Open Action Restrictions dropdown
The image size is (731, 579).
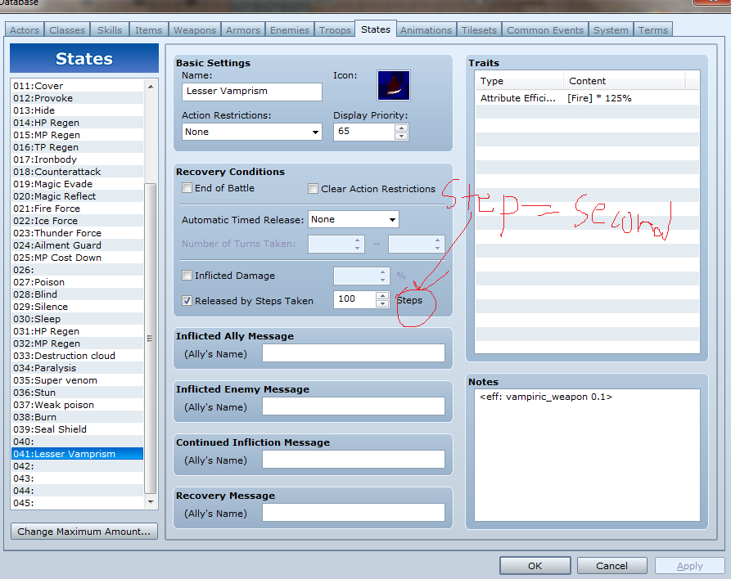[252, 132]
